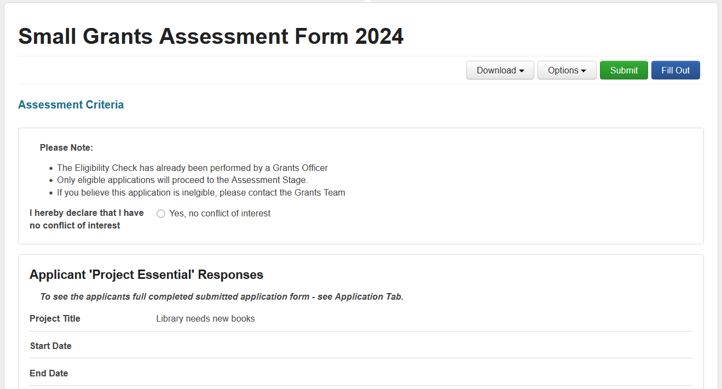Click the italic 'see Application Tab' note
Image resolution: width=722 pixels, height=389 pixels.
coord(222,297)
